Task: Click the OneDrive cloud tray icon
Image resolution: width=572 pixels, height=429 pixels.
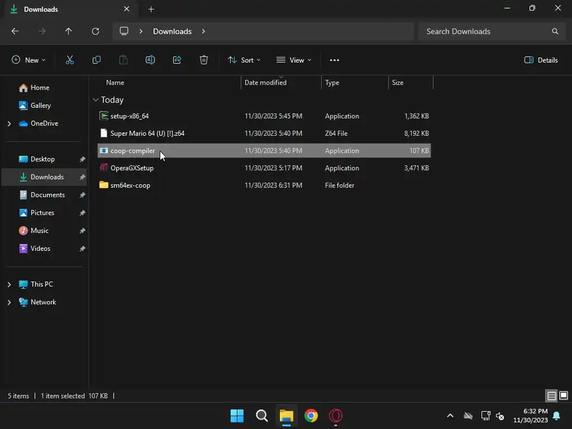Action: [468, 416]
